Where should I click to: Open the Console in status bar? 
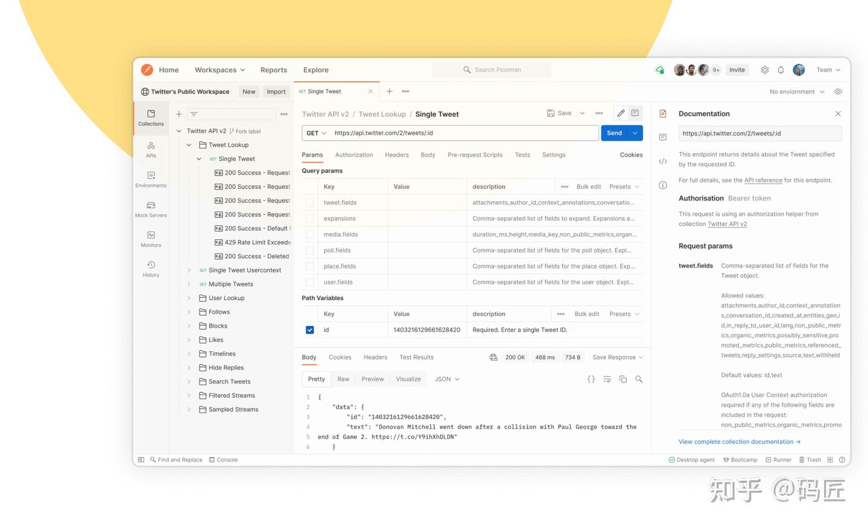click(x=224, y=460)
